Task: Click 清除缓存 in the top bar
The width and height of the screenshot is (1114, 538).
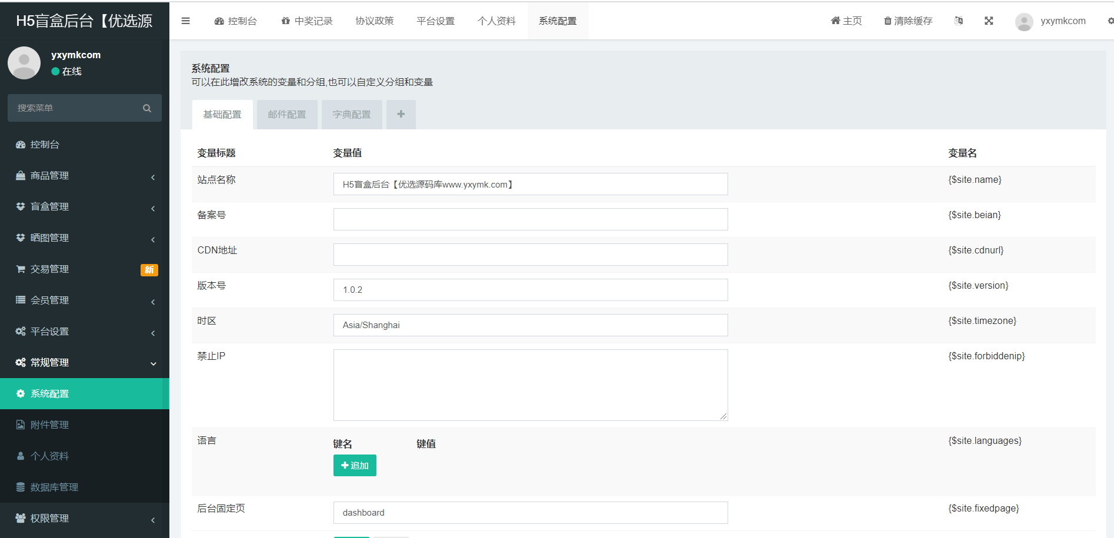Action: 908,21
